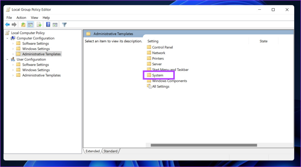Click the Printers folder icon in list

coord(149,58)
